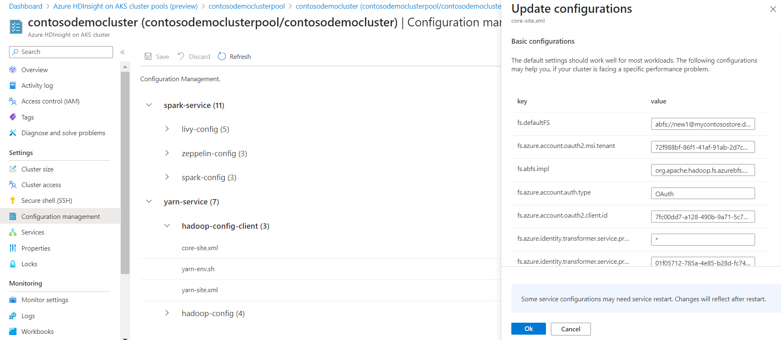
Task: Click the Diagnose and solve problems icon
Action: (13, 133)
